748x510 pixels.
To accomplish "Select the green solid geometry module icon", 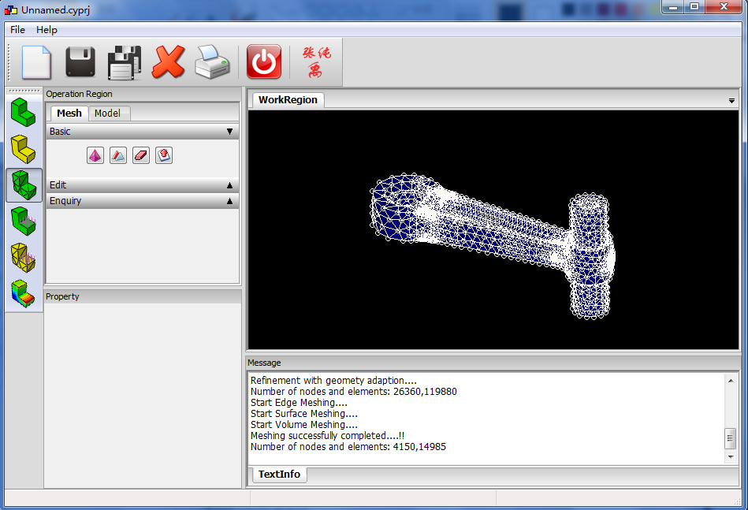I will (24, 112).
